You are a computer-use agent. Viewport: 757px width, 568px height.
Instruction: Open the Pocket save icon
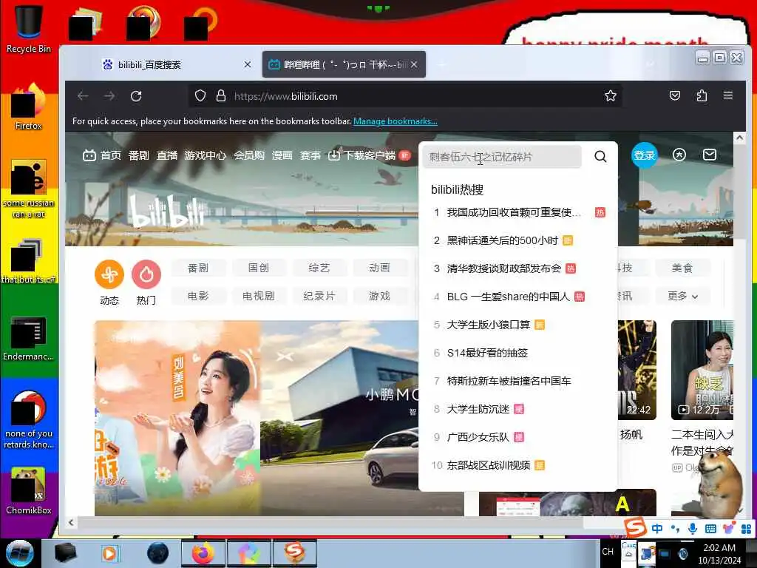pyautogui.click(x=675, y=95)
